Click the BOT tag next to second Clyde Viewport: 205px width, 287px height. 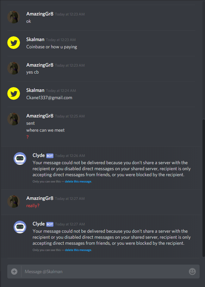coord(50,224)
